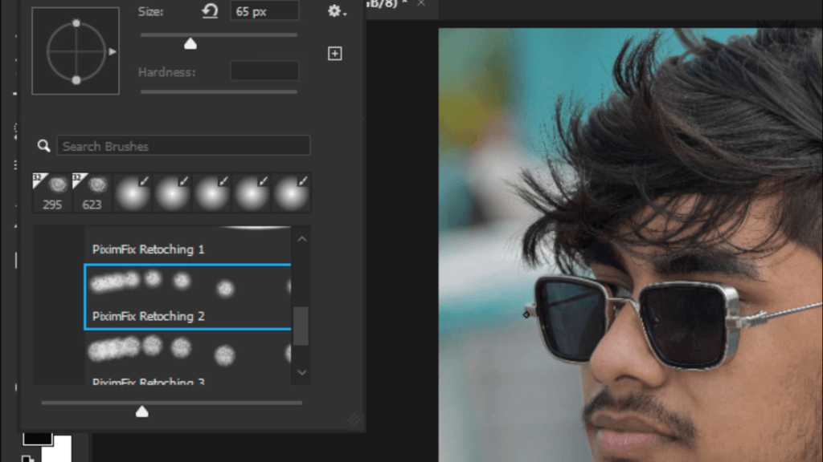823x462 pixels.
Task: Select the fourth recent soft round brush
Action: point(172,192)
